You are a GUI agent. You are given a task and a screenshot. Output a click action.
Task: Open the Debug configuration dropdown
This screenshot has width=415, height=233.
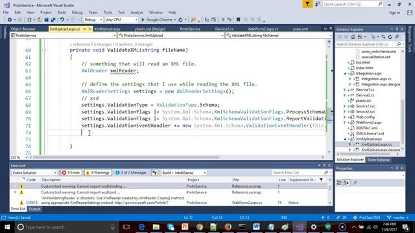pyautogui.click(x=93, y=20)
